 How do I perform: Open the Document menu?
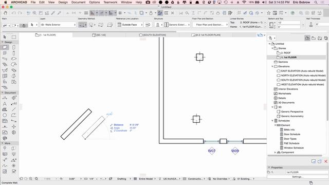point(78,2)
